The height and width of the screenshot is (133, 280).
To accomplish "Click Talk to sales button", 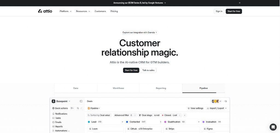I will [148, 70].
